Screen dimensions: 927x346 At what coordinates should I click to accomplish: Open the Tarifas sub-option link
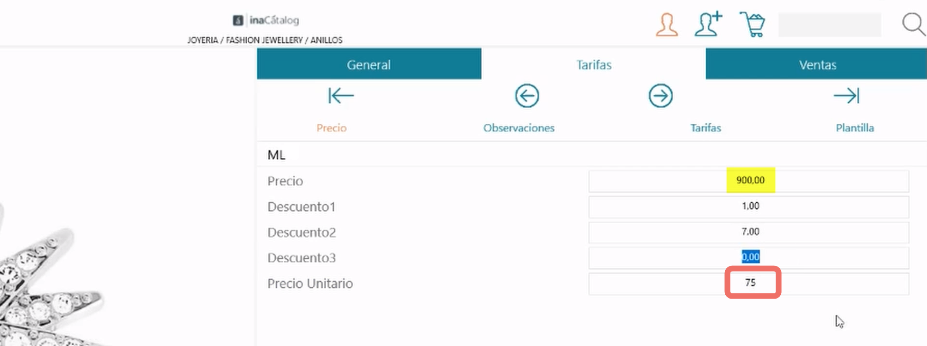tap(705, 128)
